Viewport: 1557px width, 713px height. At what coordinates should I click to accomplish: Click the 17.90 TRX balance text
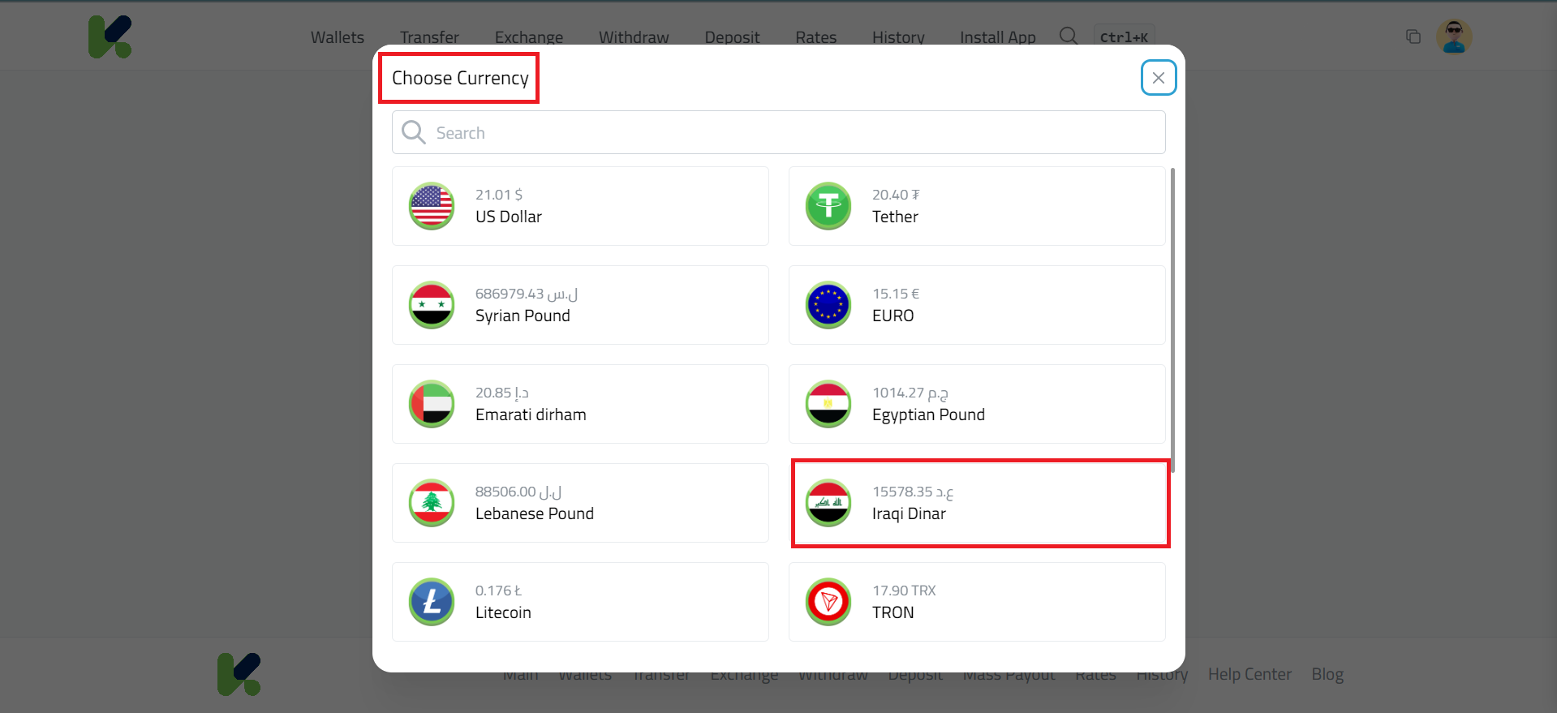click(x=904, y=591)
